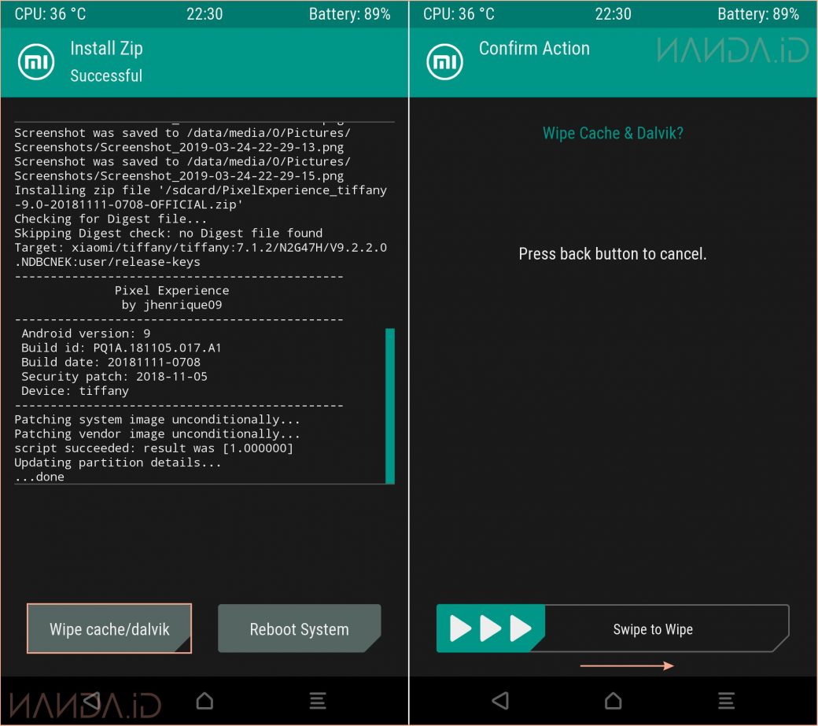Tap the Mi logo beside Confirm Action

point(444,62)
